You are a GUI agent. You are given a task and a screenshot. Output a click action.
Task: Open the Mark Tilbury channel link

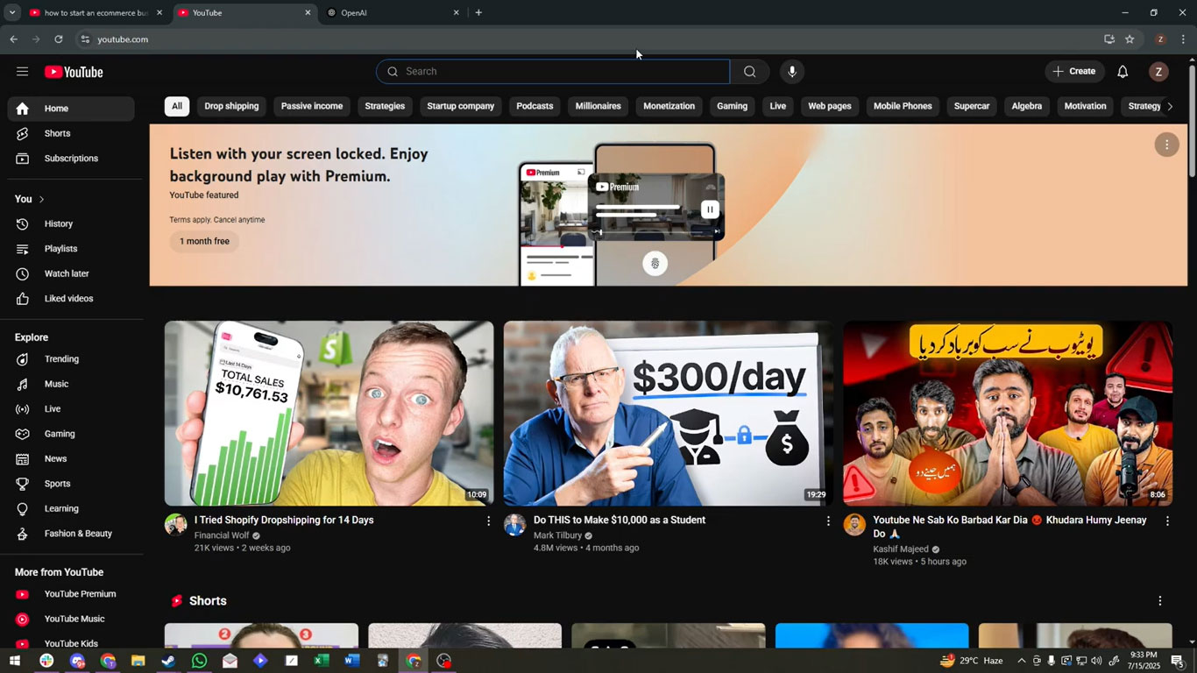click(x=557, y=535)
